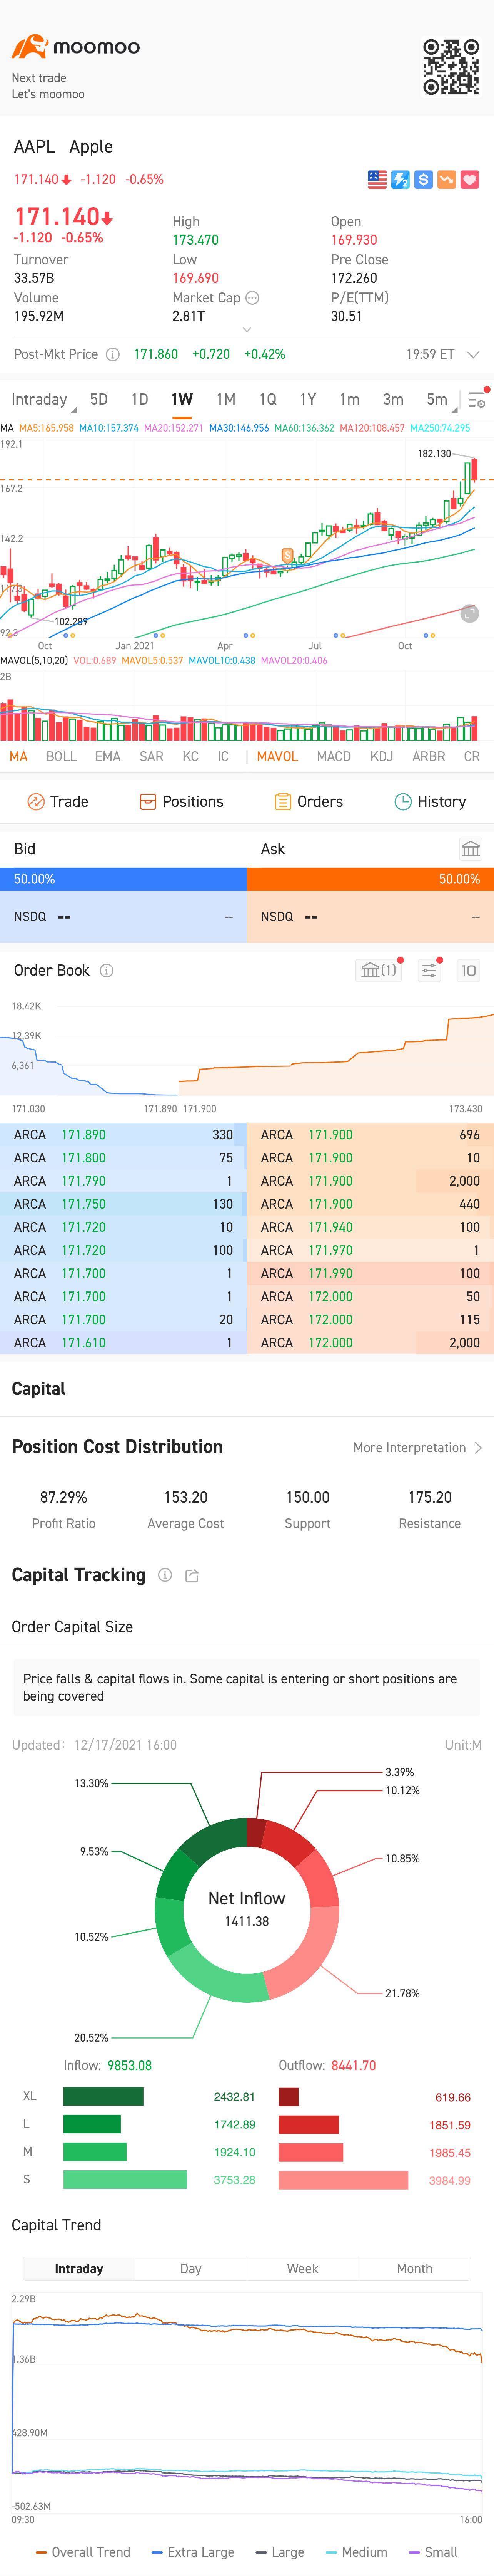This screenshot has width=494, height=2576.
Task: Select the 1D chart period
Action: click(x=140, y=399)
